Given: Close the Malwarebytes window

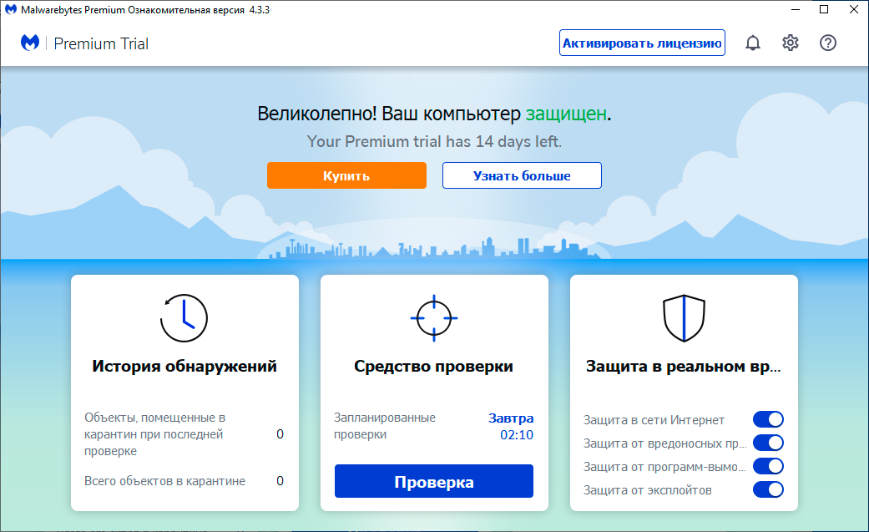Looking at the screenshot, I should pyautogui.click(x=854, y=9).
